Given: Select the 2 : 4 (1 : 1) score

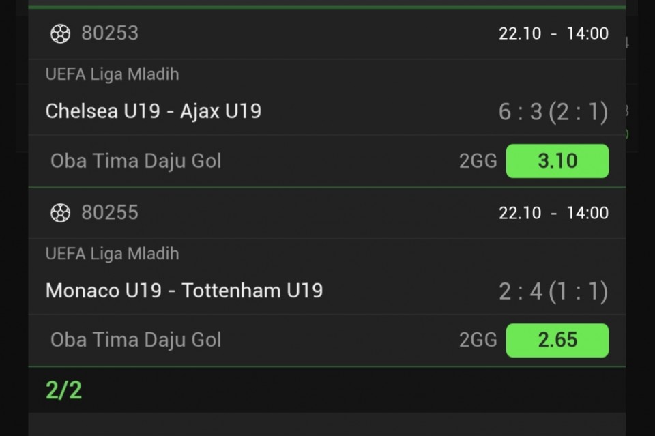Looking at the screenshot, I should tap(553, 291).
